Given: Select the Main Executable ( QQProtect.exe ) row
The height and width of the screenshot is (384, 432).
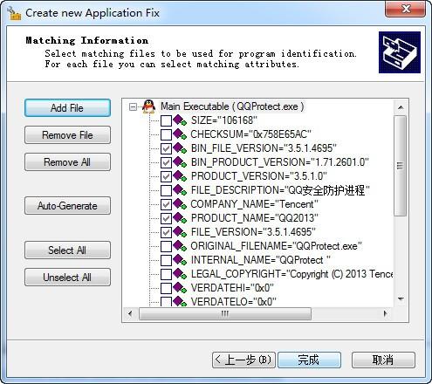Looking at the screenshot, I should (x=232, y=106).
